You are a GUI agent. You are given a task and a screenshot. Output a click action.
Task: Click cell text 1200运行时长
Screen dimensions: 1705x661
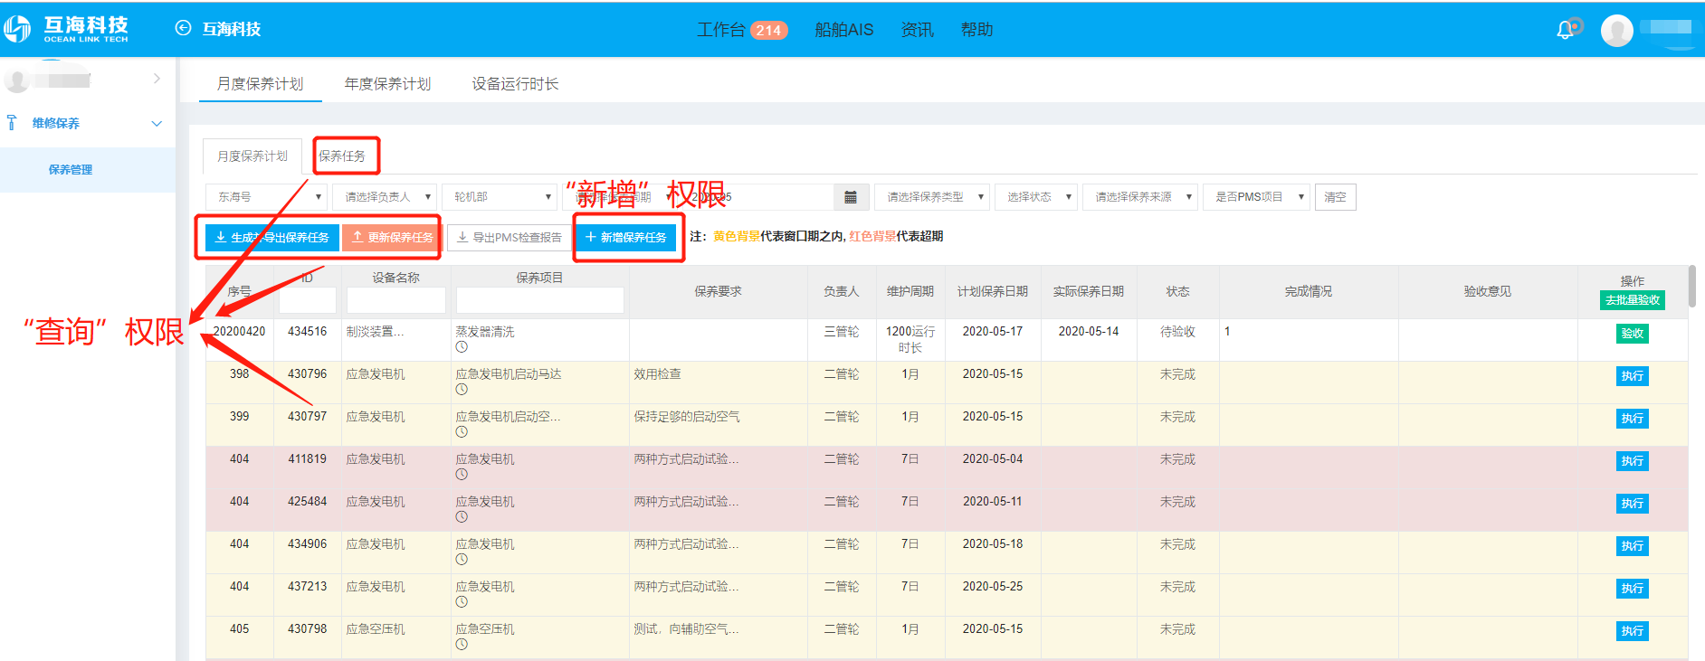pyautogui.click(x=910, y=340)
